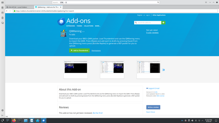219x123 pixels.
Task: Open 0 user reviews link
Action: click(x=152, y=33)
